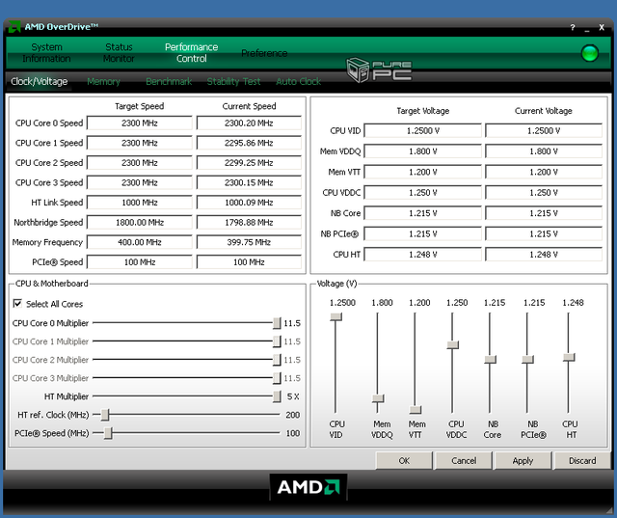Click the 2300.15 MHz current speed value
The image size is (617, 518).
[249, 182]
